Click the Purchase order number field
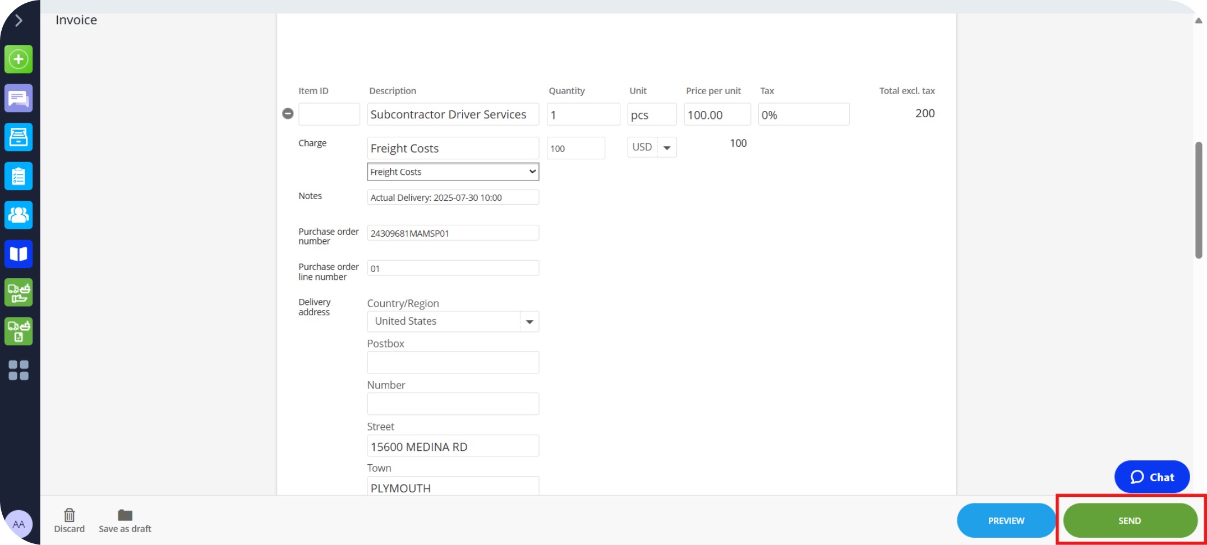The width and height of the screenshot is (1207, 545). 453,233
